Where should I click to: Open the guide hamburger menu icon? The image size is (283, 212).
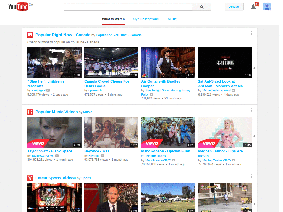38,7
